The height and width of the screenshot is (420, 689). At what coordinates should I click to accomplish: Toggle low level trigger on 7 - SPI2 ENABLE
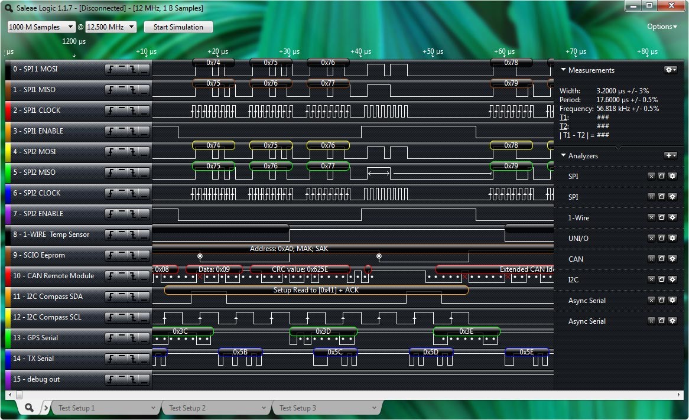pyautogui.click(x=144, y=213)
